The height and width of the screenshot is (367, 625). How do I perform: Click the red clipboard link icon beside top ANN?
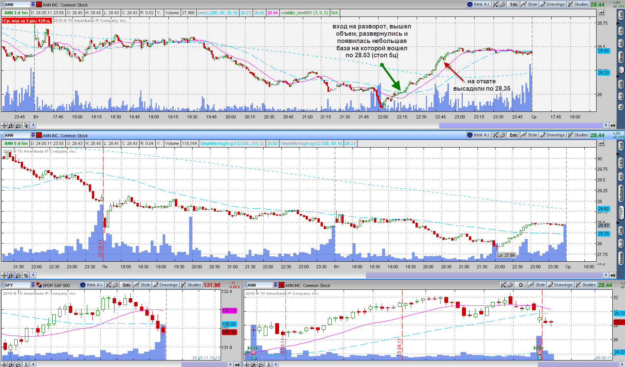pos(39,5)
